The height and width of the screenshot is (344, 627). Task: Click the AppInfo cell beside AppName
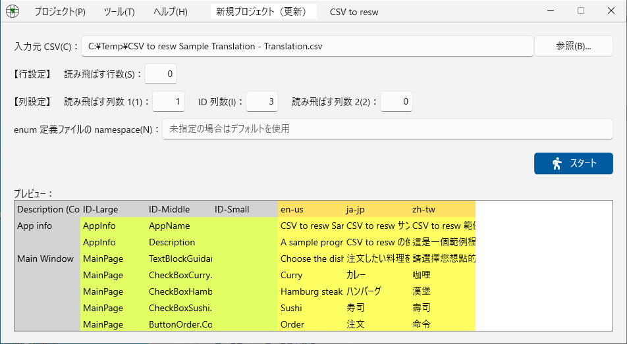tap(113, 226)
